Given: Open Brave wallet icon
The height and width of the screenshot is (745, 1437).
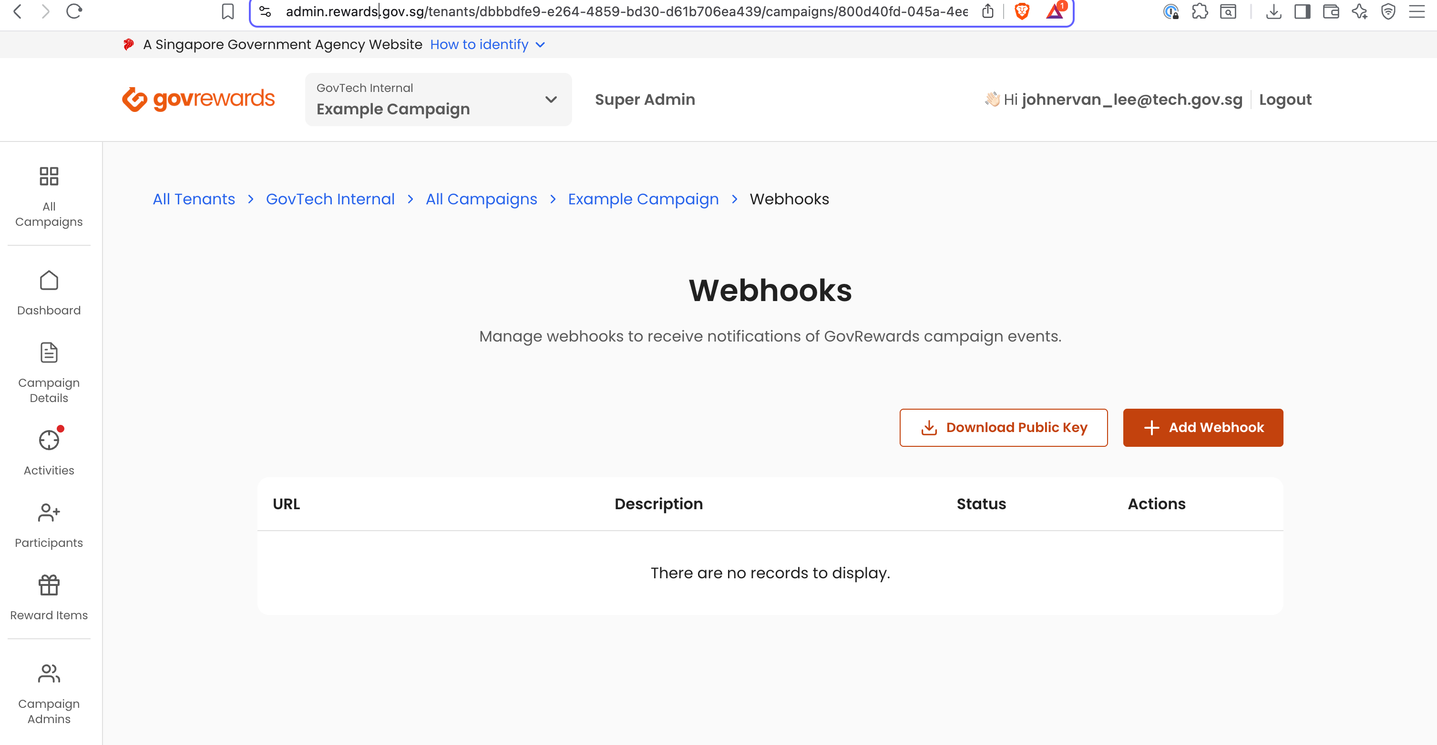Looking at the screenshot, I should click(x=1331, y=11).
